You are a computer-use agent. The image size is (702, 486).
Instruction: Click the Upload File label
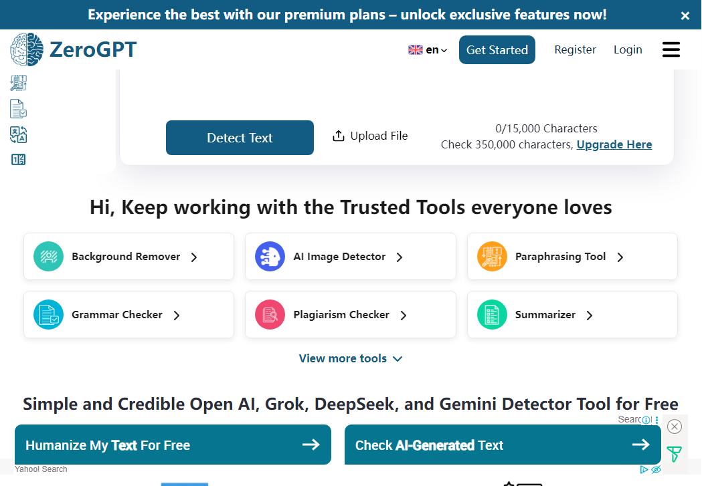379,136
